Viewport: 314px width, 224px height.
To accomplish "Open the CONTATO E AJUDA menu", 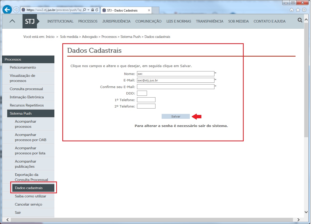I will [269, 21].
